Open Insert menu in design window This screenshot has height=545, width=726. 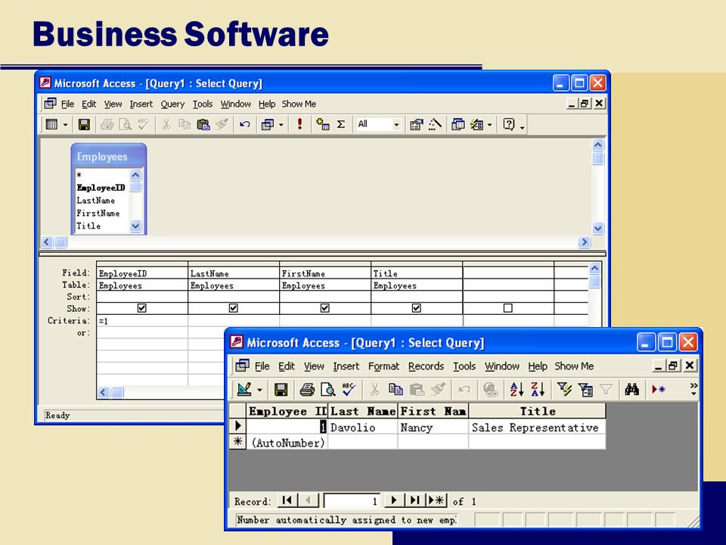pos(141,104)
